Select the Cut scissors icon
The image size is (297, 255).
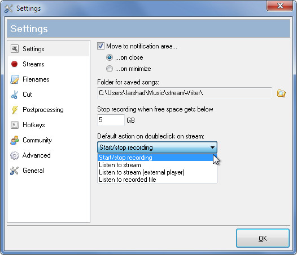[15, 95]
